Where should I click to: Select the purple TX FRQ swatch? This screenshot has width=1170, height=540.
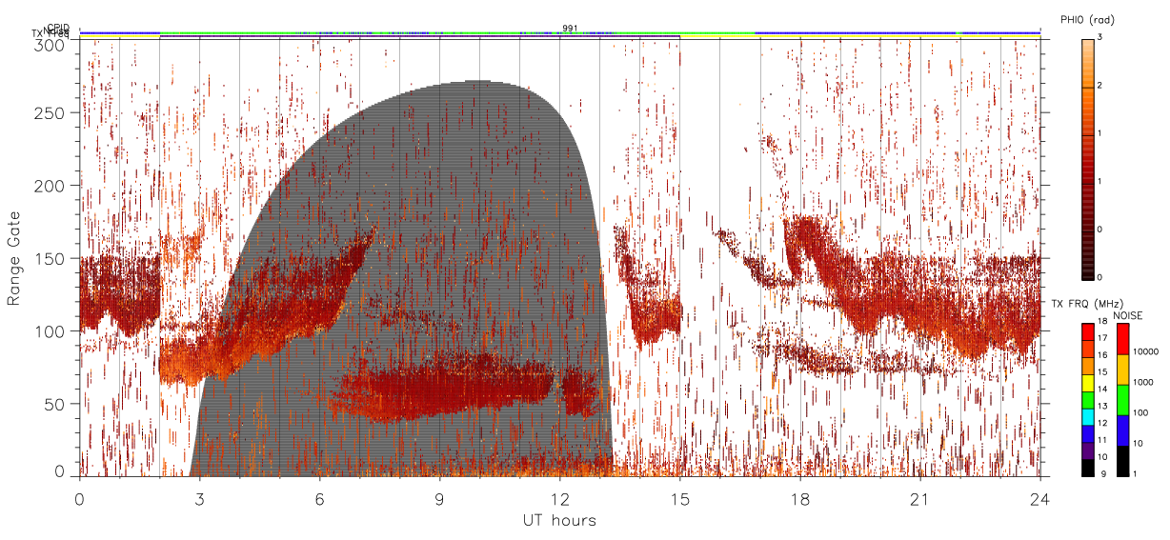[1088, 451]
